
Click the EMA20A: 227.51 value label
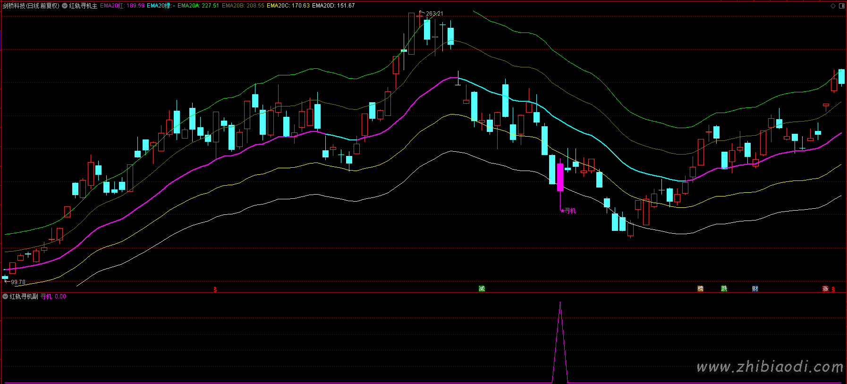[x=198, y=6]
